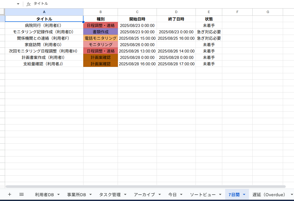Select 急ぎ対応必要 in the 関係機関との連絡 row

[209, 38]
